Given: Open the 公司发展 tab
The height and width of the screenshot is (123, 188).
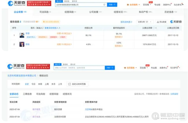Looking at the screenshot, I should (95, 12).
